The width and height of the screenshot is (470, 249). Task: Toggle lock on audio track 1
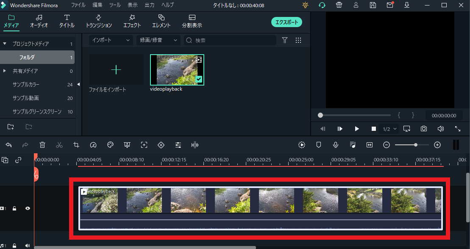[x=14, y=246]
